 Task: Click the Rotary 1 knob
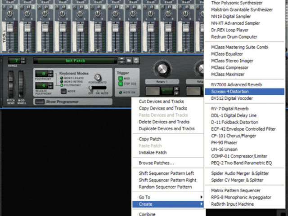(162, 69)
